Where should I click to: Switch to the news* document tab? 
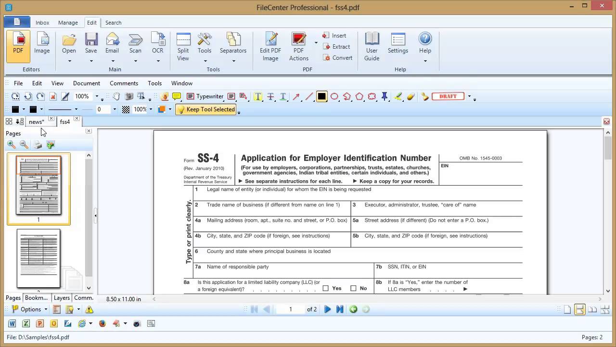(36, 122)
